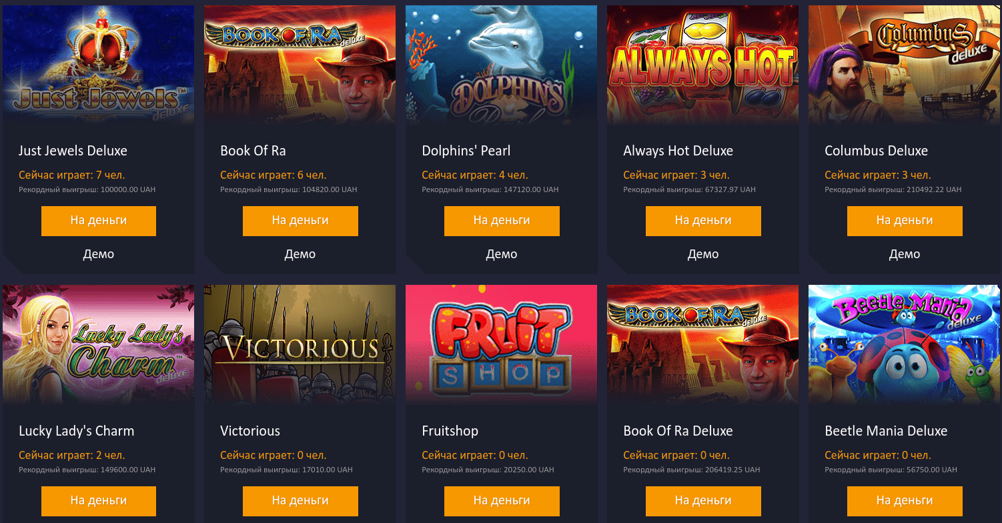Click 'На деньги' under Victorious
The image size is (1002, 523).
pos(300,501)
